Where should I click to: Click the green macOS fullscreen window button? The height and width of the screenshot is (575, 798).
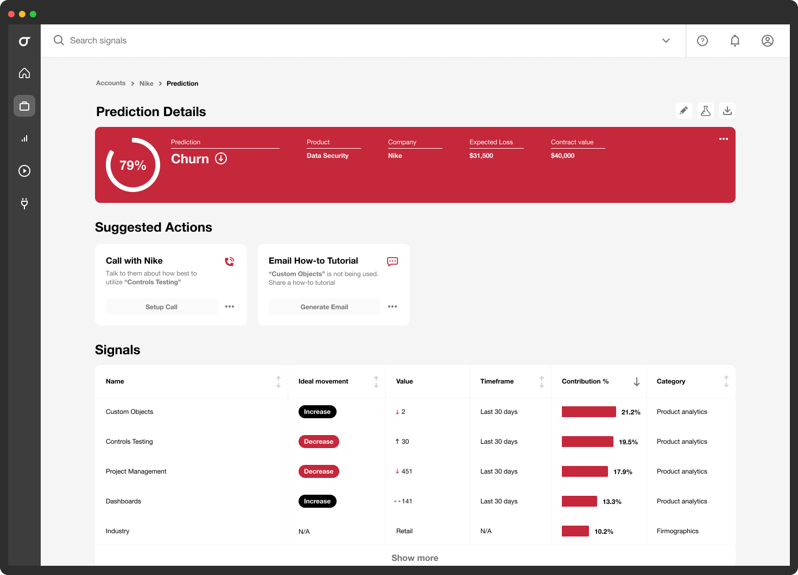point(33,14)
